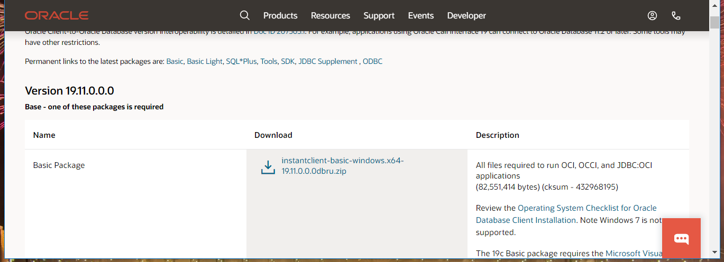Screen dimensions: 724x262
Task: Follow the ODBC permanent link
Action: [372, 61]
